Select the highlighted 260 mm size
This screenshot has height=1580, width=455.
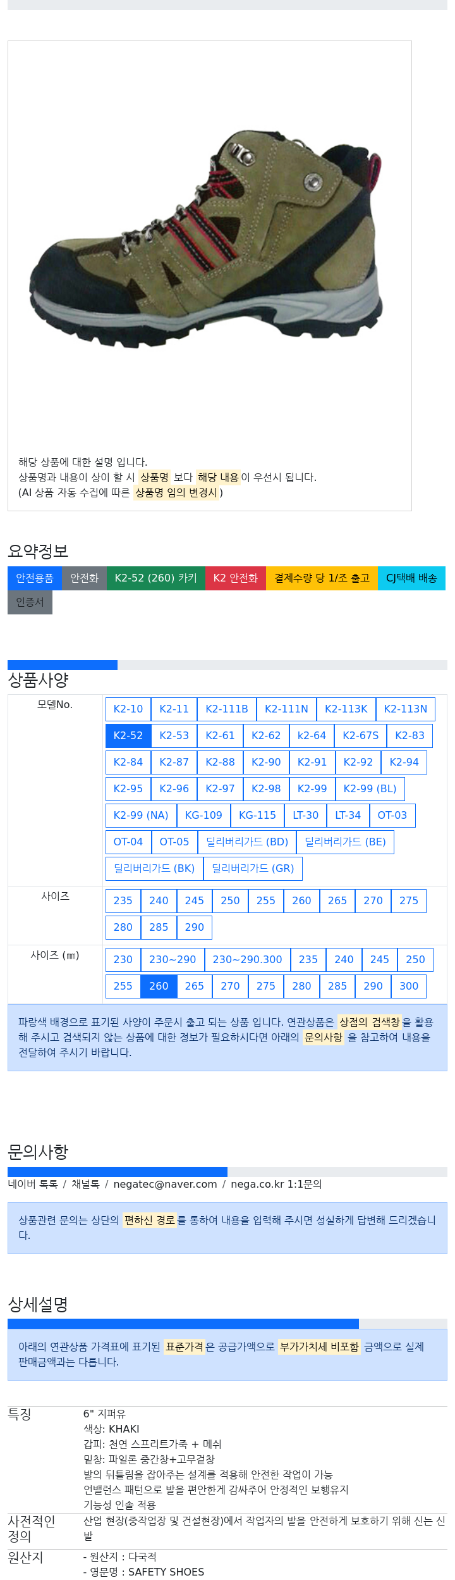click(x=159, y=986)
